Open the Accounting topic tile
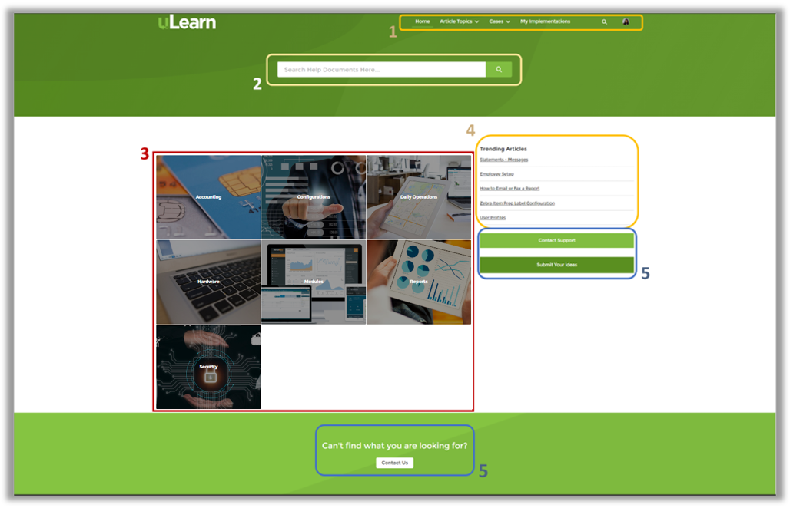The width and height of the screenshot is (790, 508). (208, 197)
